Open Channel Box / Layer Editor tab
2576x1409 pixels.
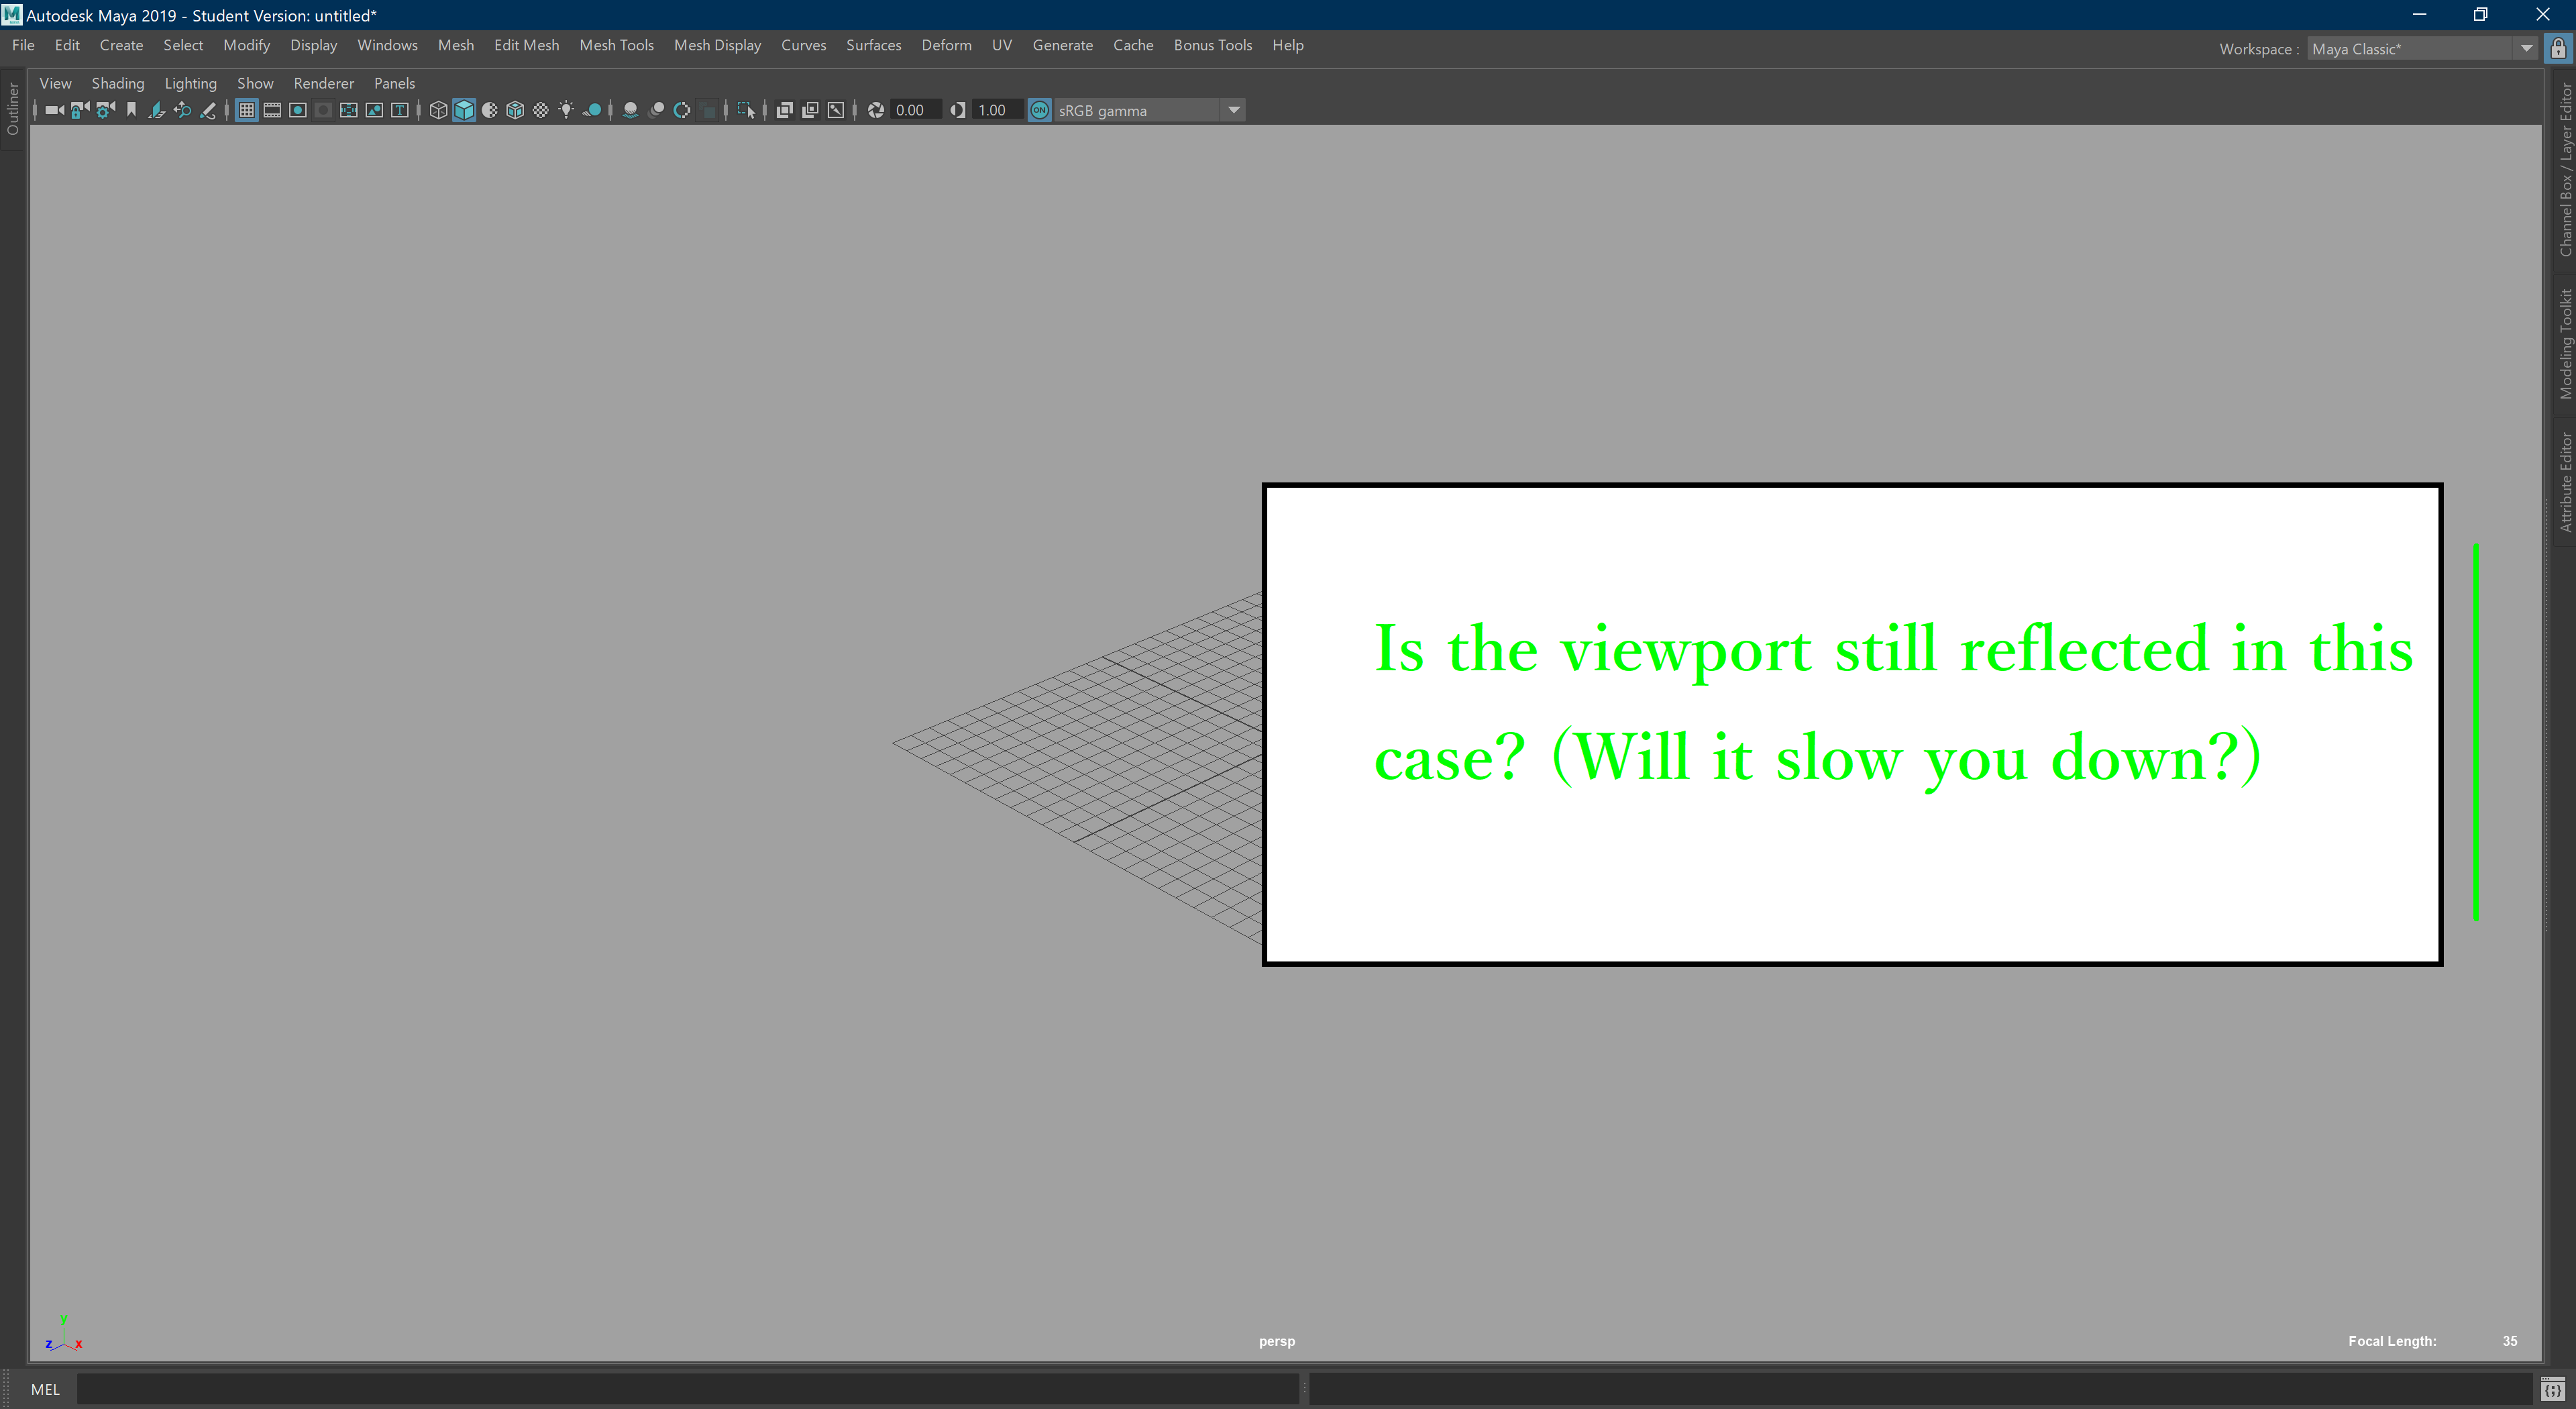tap(2565, 170)
